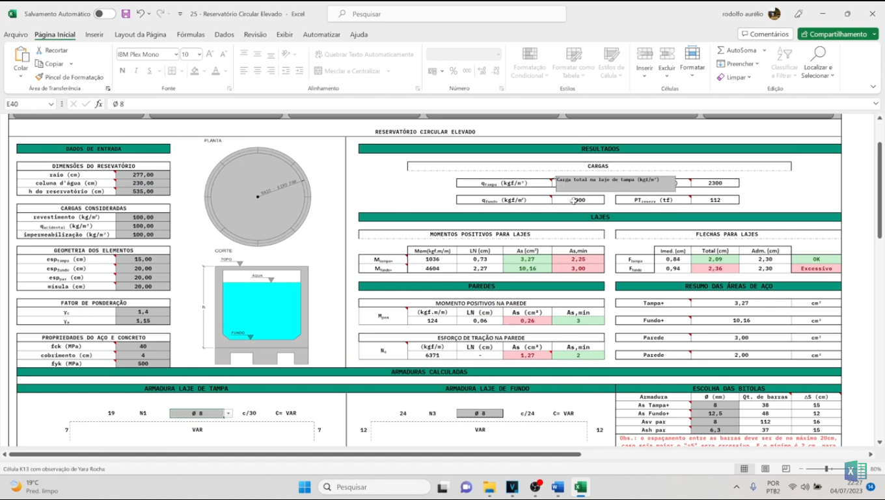Click the AutoSoma sigma icon

click(x=721, y=50)
